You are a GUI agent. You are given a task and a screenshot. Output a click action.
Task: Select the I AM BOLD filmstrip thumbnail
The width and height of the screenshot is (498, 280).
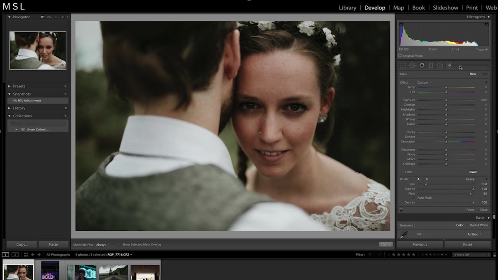[50, 270]
